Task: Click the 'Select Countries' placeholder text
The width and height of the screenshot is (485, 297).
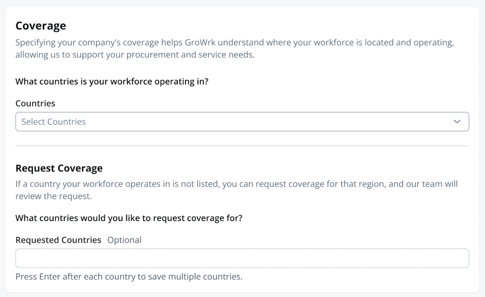Action: coord(53,122)
